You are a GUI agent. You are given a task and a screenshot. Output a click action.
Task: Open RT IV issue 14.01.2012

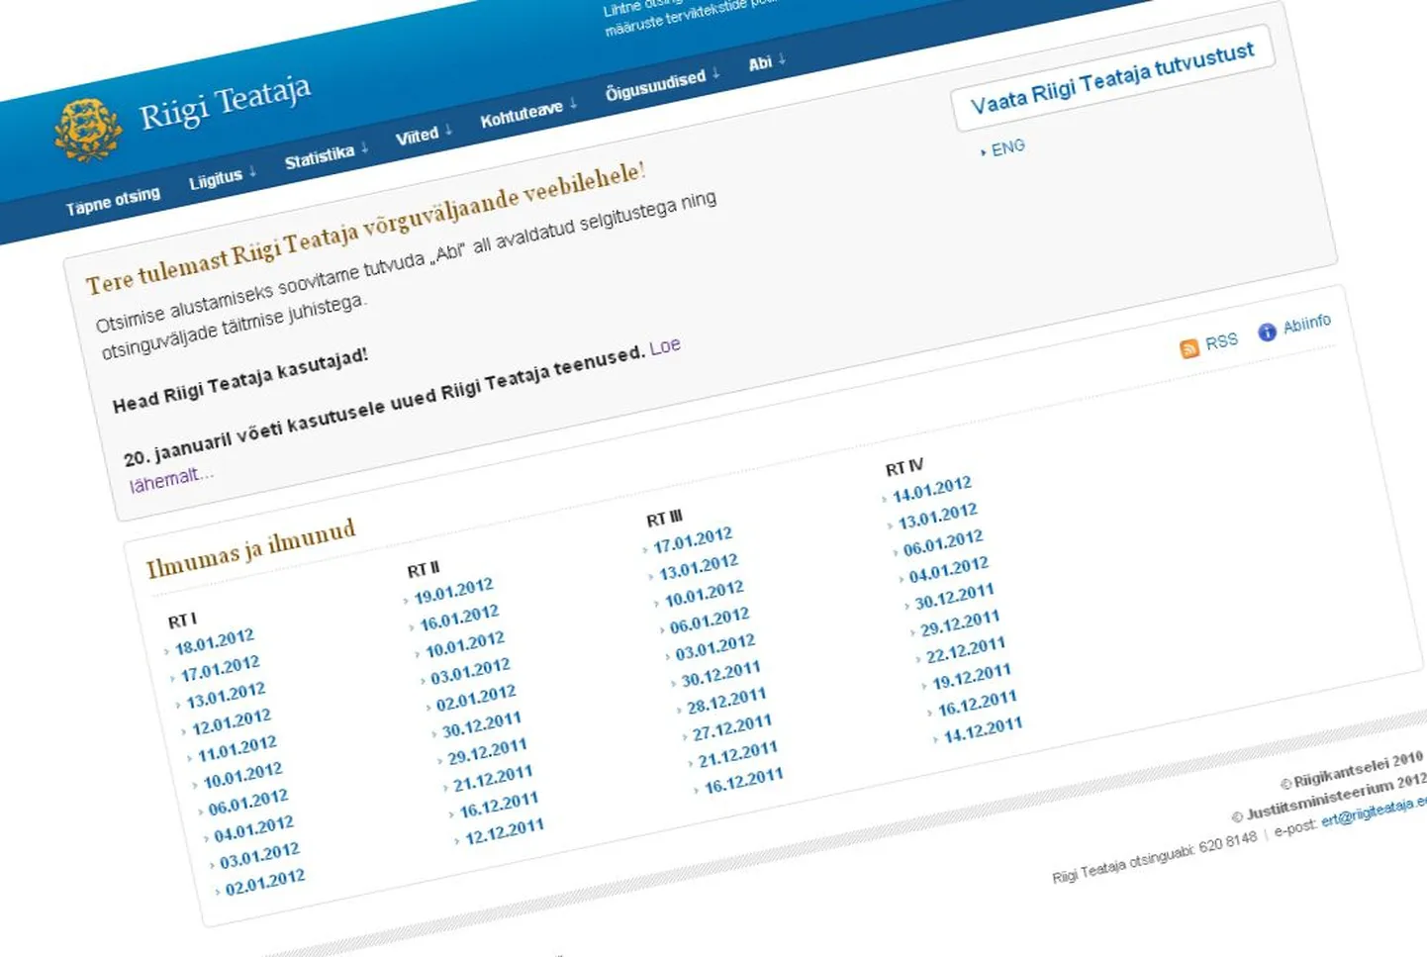pyautogui.click(x=932, y=489)
